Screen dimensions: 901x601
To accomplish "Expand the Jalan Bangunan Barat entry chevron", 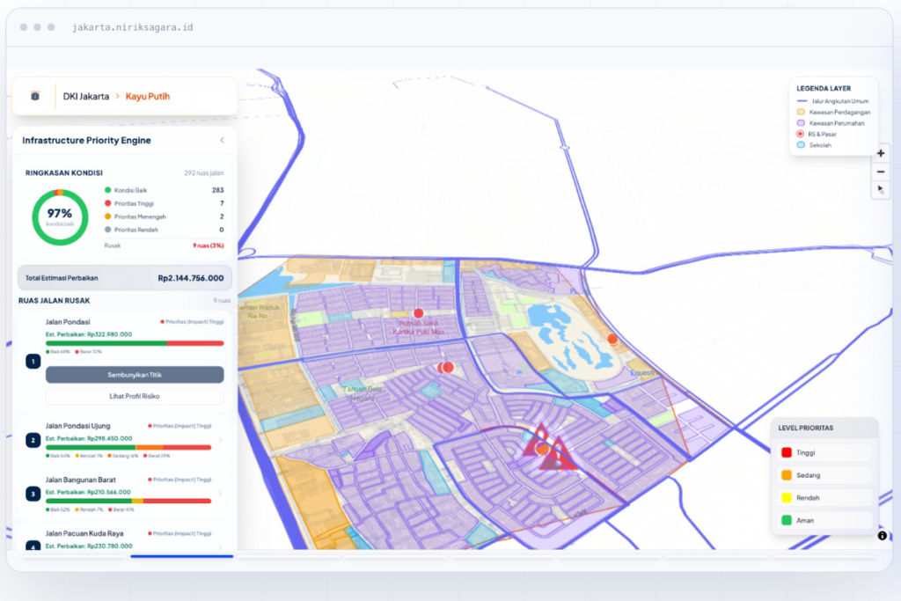I will tap(220, 494).
